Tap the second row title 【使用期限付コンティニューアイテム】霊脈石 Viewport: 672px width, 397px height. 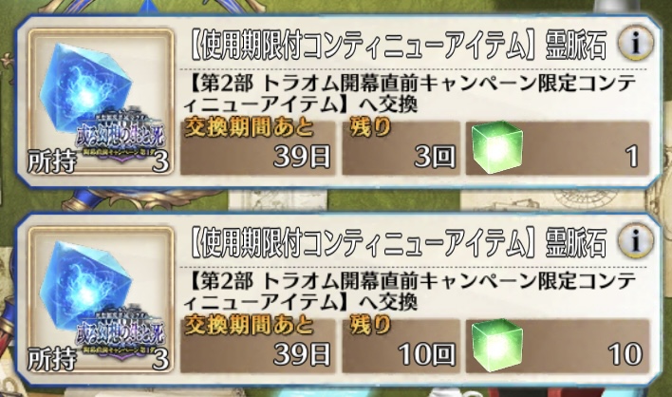point(399,242)
